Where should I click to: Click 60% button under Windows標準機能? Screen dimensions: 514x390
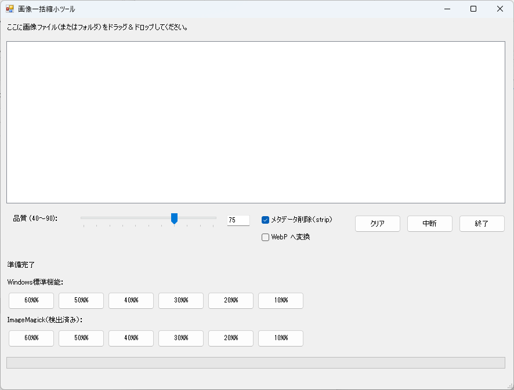(x=31, y=300)
